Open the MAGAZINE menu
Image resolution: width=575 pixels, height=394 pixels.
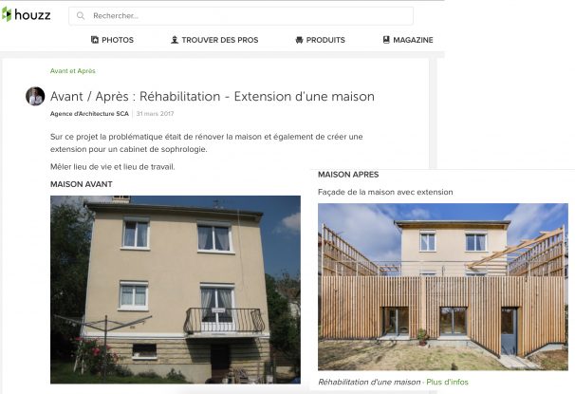click(x=408, y=40)
